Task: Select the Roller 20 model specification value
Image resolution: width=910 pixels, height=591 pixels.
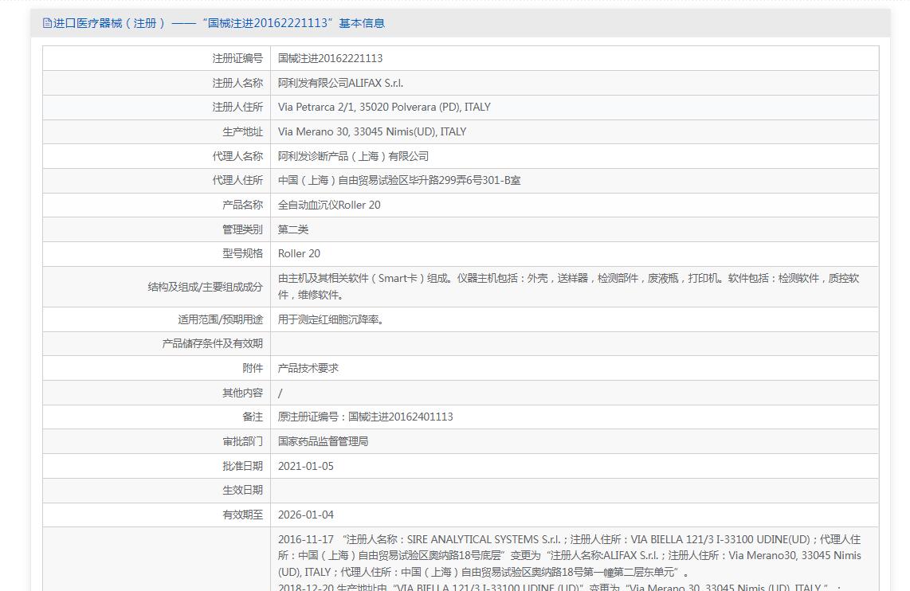Action: coord(299,253)
